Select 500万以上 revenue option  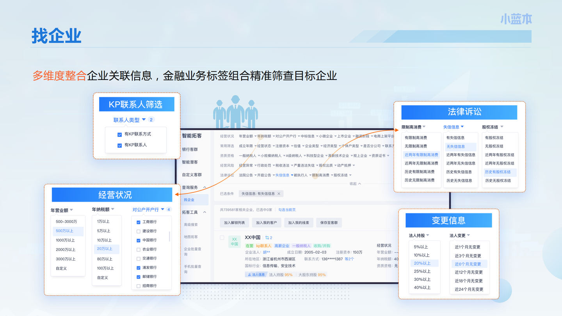tap(68, 231)
